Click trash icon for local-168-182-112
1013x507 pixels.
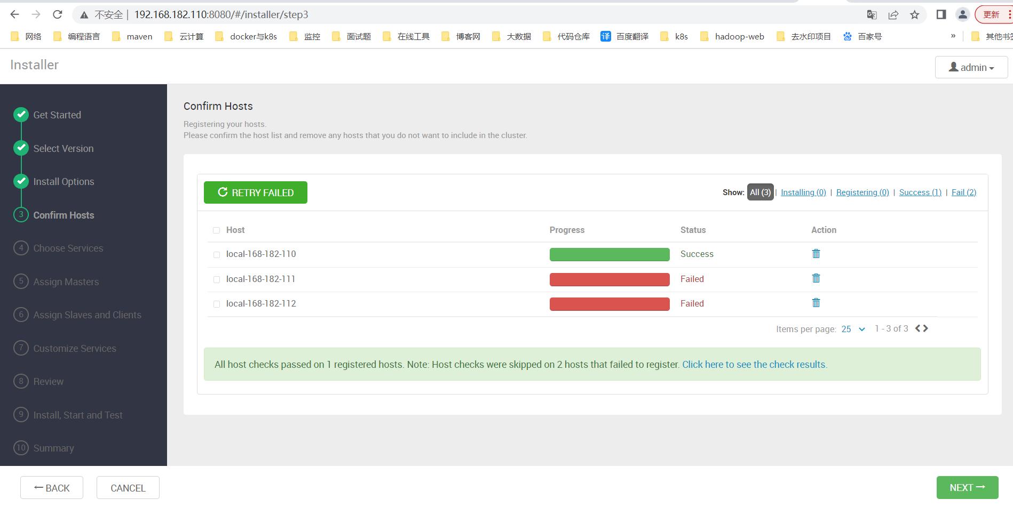pos(816,303)
